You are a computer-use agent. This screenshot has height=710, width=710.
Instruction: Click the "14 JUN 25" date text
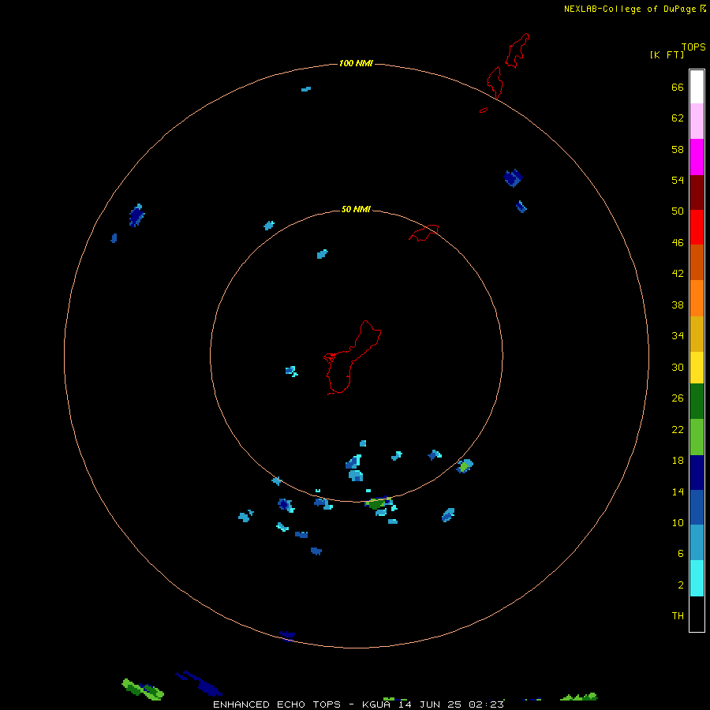coord(430,704)
